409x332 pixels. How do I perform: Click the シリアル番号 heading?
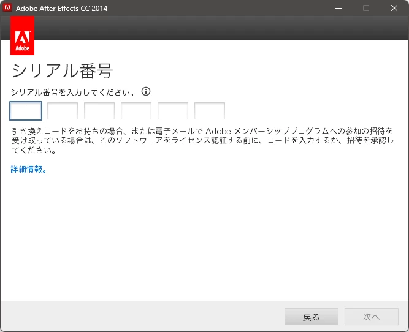(x=62, y=71)
